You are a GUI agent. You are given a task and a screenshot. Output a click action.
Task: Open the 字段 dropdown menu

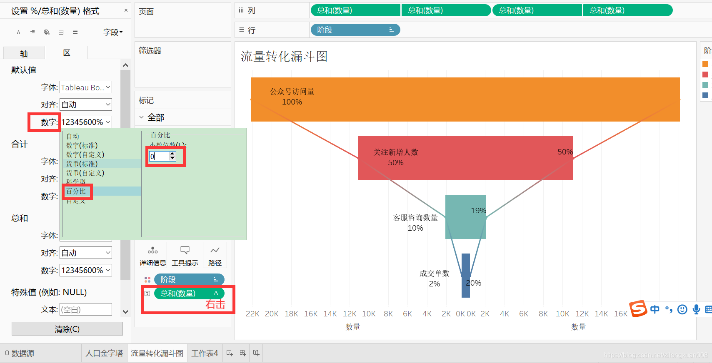coord(113,32)
